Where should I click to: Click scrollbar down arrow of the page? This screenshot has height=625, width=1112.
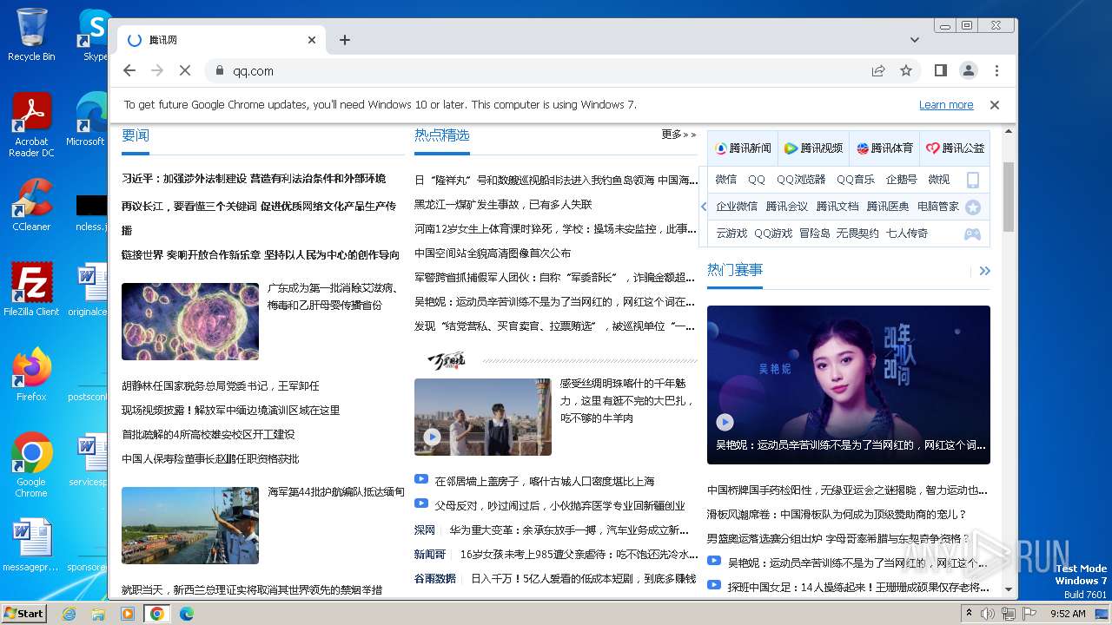coord(1009,590)
